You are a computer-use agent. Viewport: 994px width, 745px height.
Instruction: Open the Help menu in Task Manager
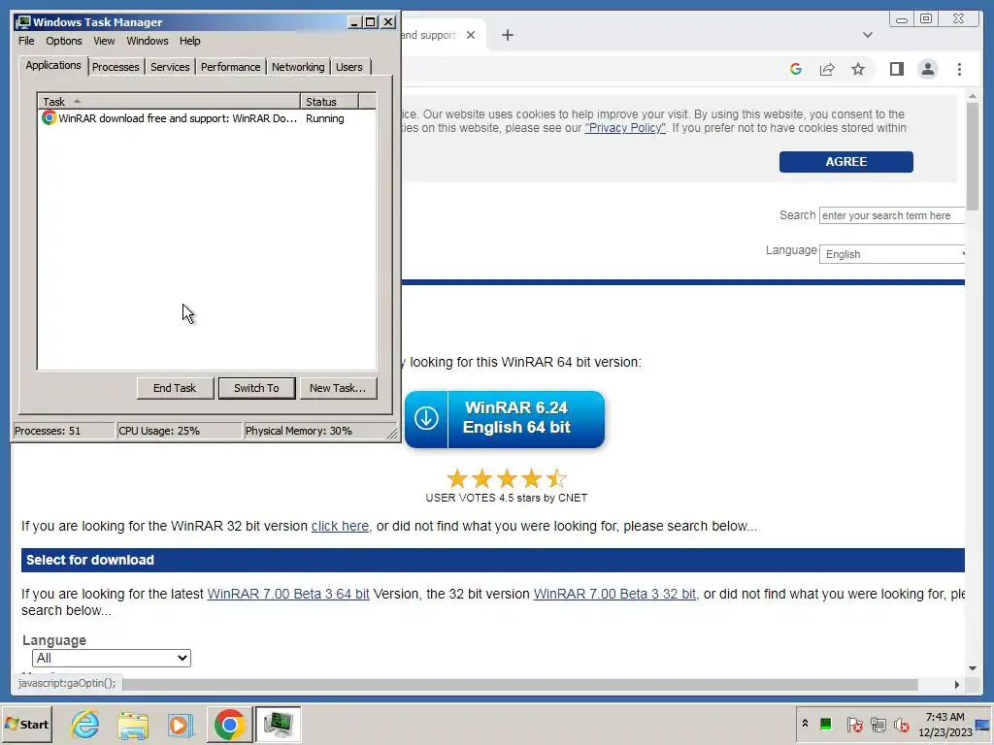click(189, 41)
